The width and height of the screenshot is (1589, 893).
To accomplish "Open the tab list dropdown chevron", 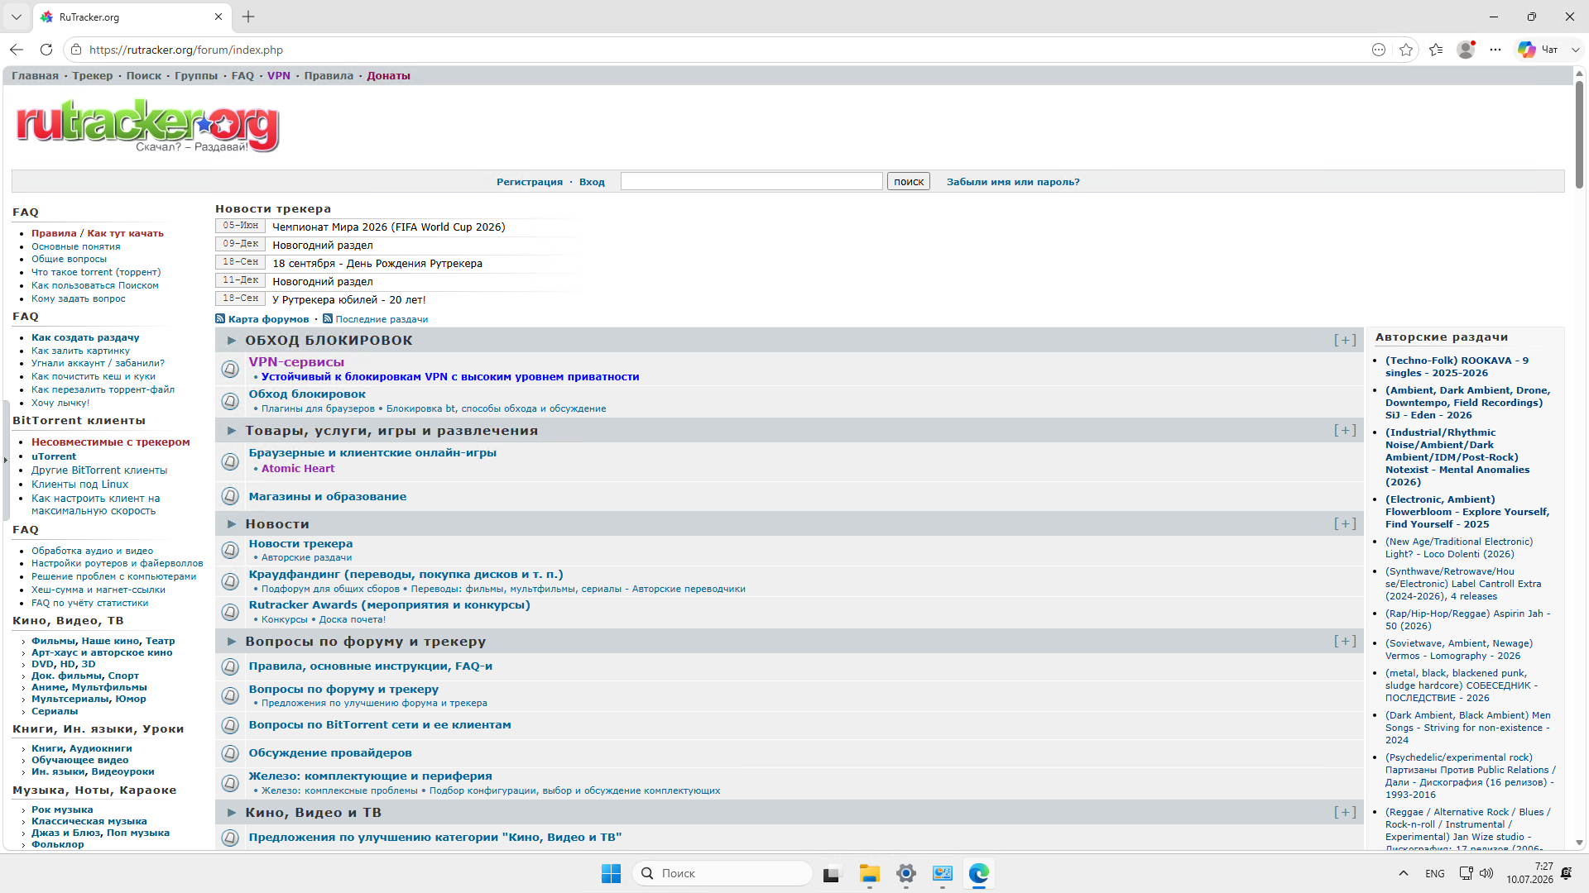I will tap(16, 17).
